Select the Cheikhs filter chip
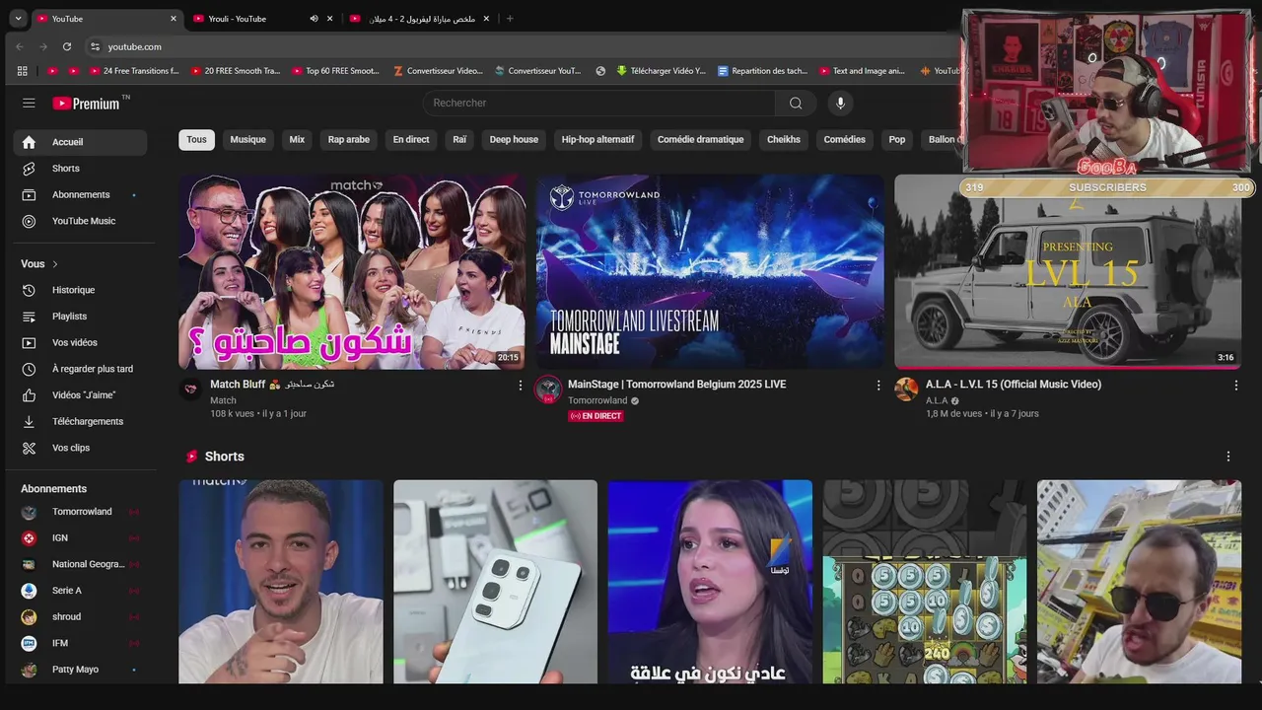The height and width of the screenshot is (710, 1262). 784,140
